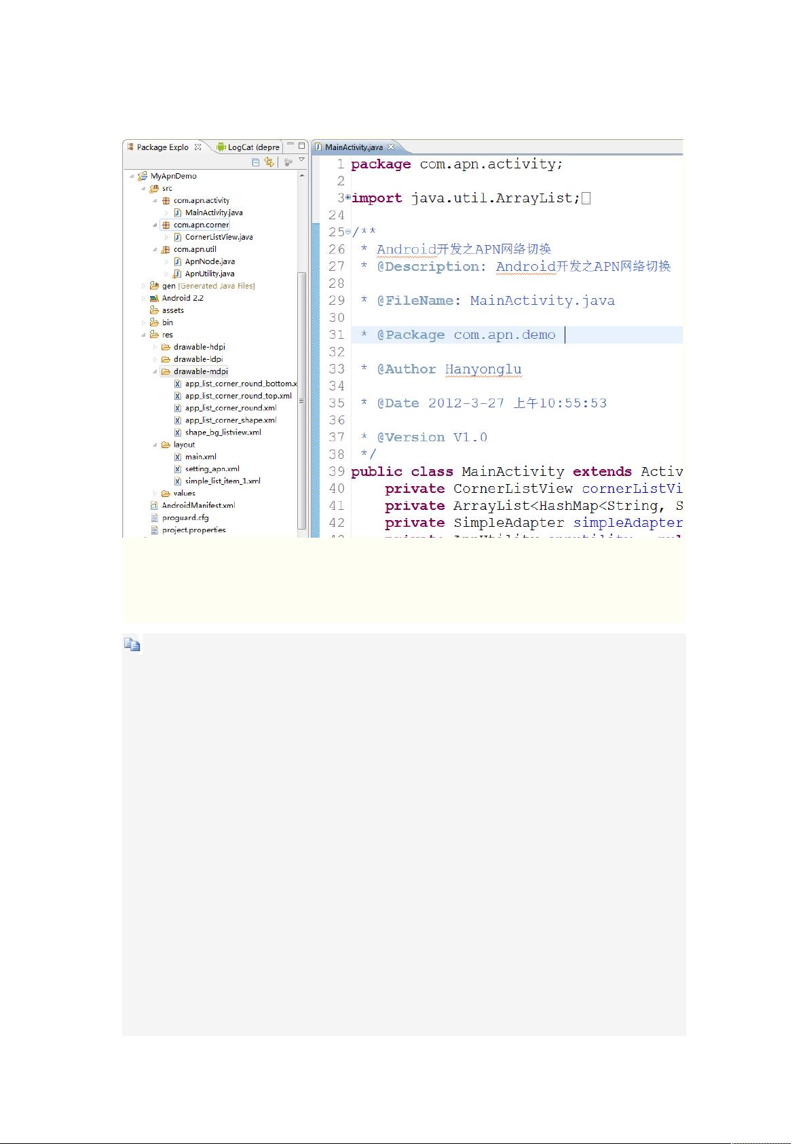Toggle the Link with Editor icon
The image size is (809, 1144).
coord(269,162)
